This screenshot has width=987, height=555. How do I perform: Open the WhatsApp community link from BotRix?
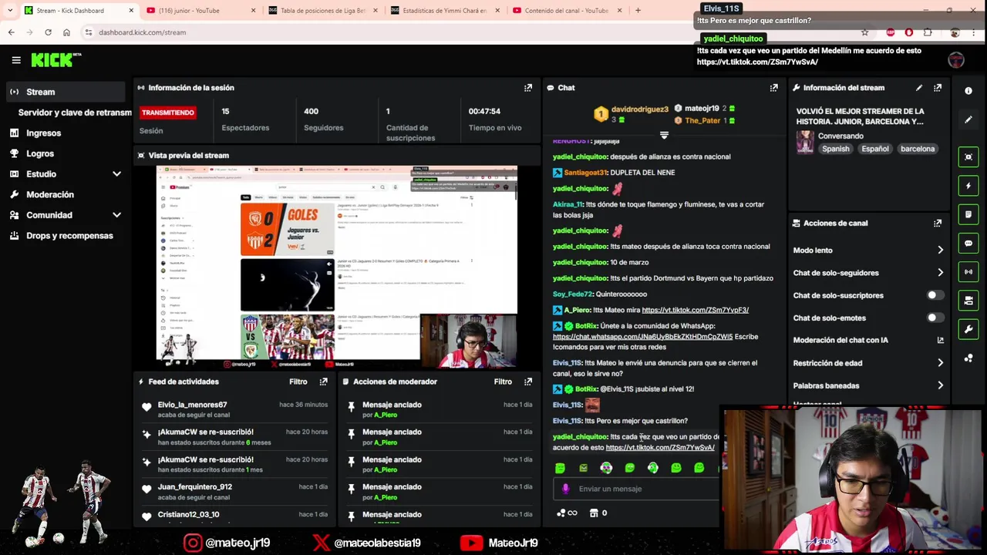click(x=642, y=337)
